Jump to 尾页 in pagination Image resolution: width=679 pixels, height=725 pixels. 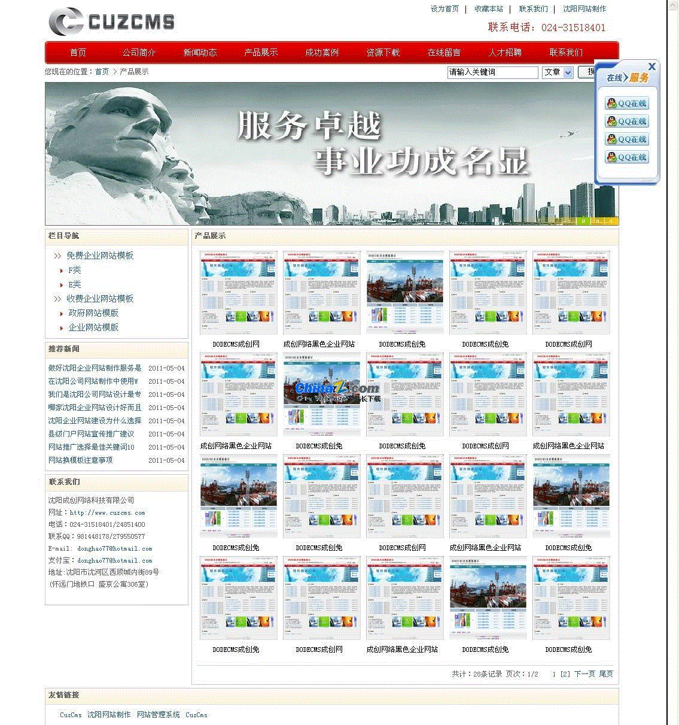click(x=606, y=674)
